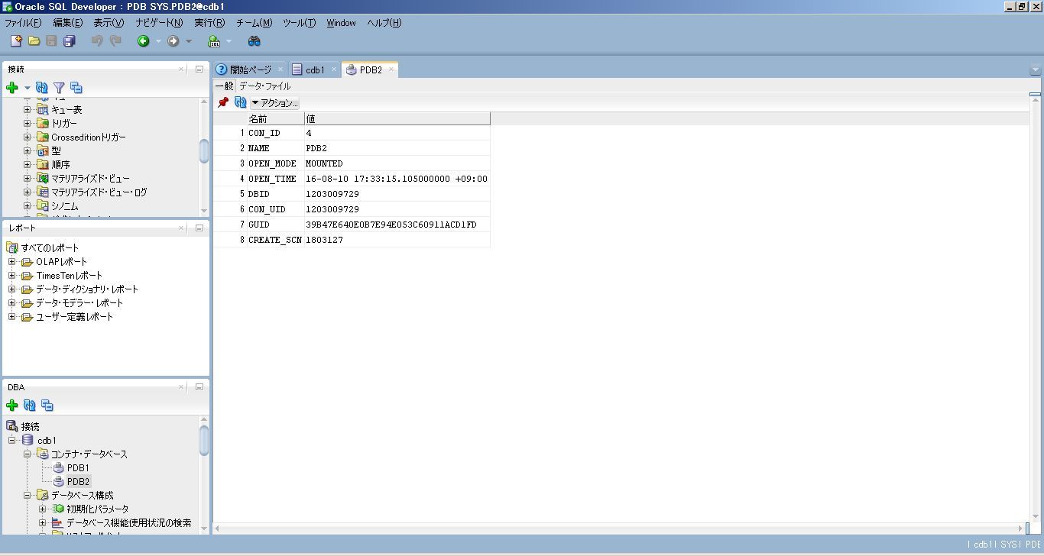Switch to the データ・ファイル sub-tab
The height and width of the screenshot is (556, 1044).
click(264, 86)
